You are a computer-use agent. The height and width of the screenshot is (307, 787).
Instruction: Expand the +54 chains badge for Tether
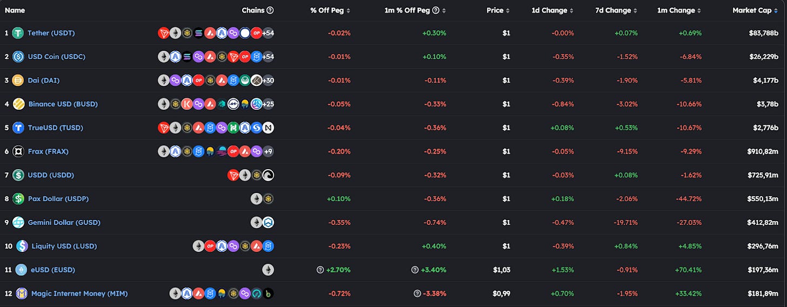click(268, 33)
